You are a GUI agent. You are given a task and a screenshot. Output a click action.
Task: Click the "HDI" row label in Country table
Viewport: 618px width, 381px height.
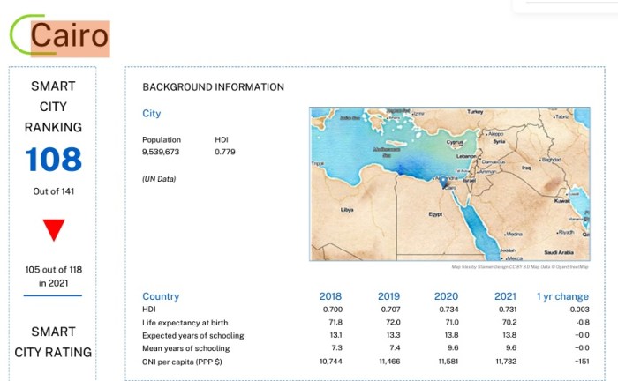click(149, 310)
